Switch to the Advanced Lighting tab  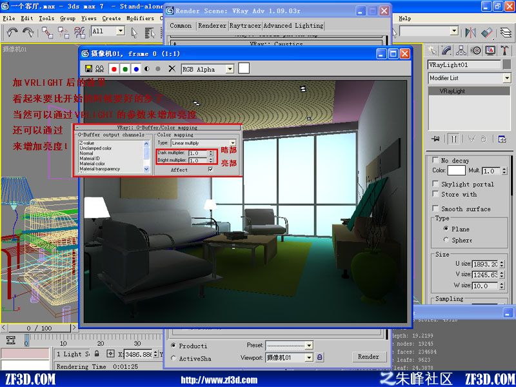[x=293, y=26]
